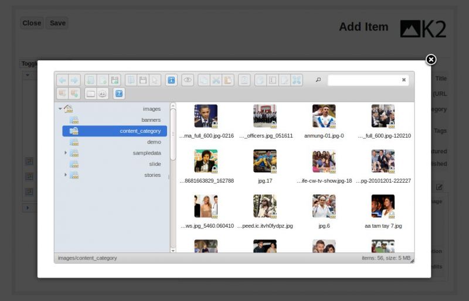
Task: Open the slide folder in tree
Action: coord(114,164)
